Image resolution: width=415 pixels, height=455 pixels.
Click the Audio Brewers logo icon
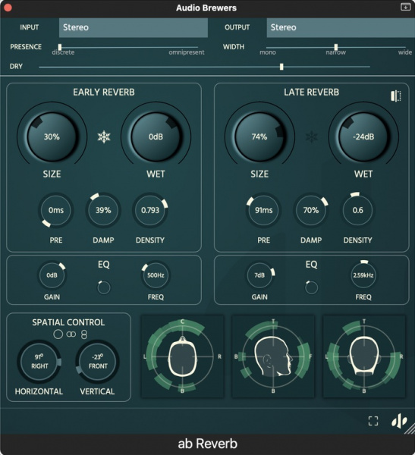pos(399,421)
